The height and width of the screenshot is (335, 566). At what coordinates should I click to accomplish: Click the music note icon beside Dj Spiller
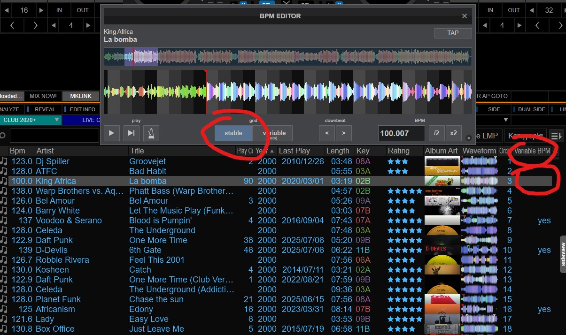click(x=4, y=161)
